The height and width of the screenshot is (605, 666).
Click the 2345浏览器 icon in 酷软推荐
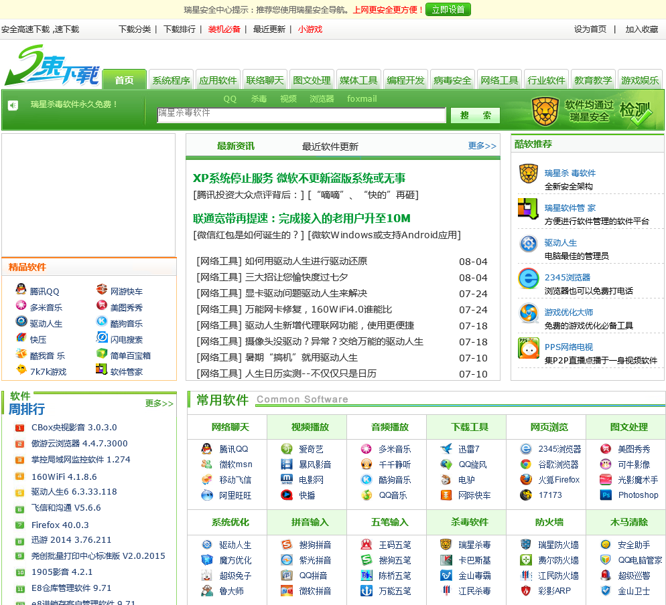click(x=529, y=278)
